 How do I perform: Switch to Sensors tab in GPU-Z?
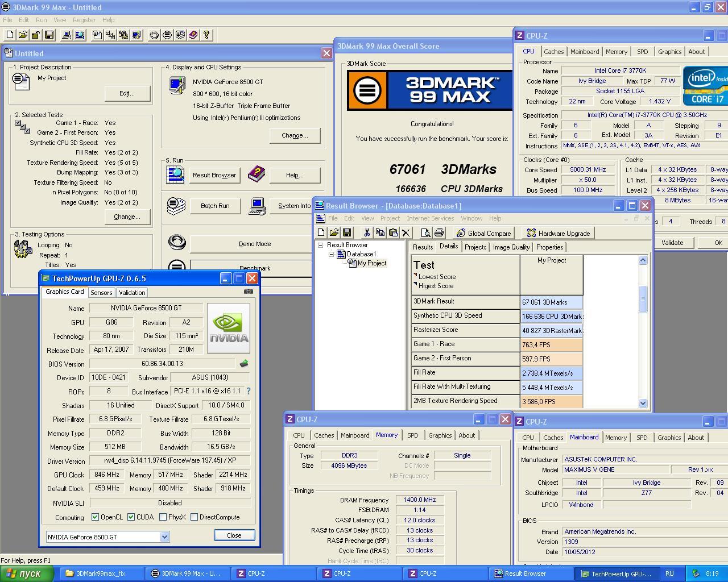(101, 293)
